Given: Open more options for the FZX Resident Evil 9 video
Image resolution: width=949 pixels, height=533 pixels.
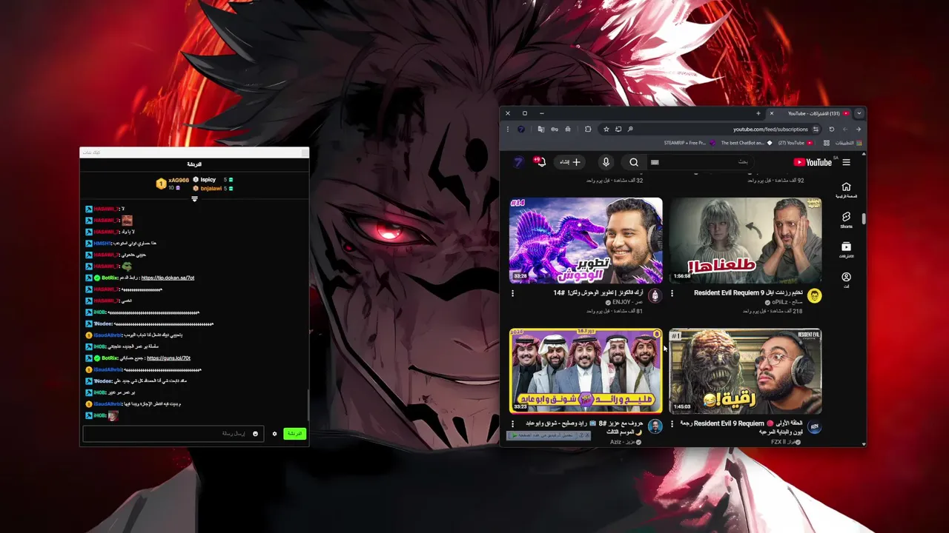Looking at the screenshot, I should [x=672, y=424].
